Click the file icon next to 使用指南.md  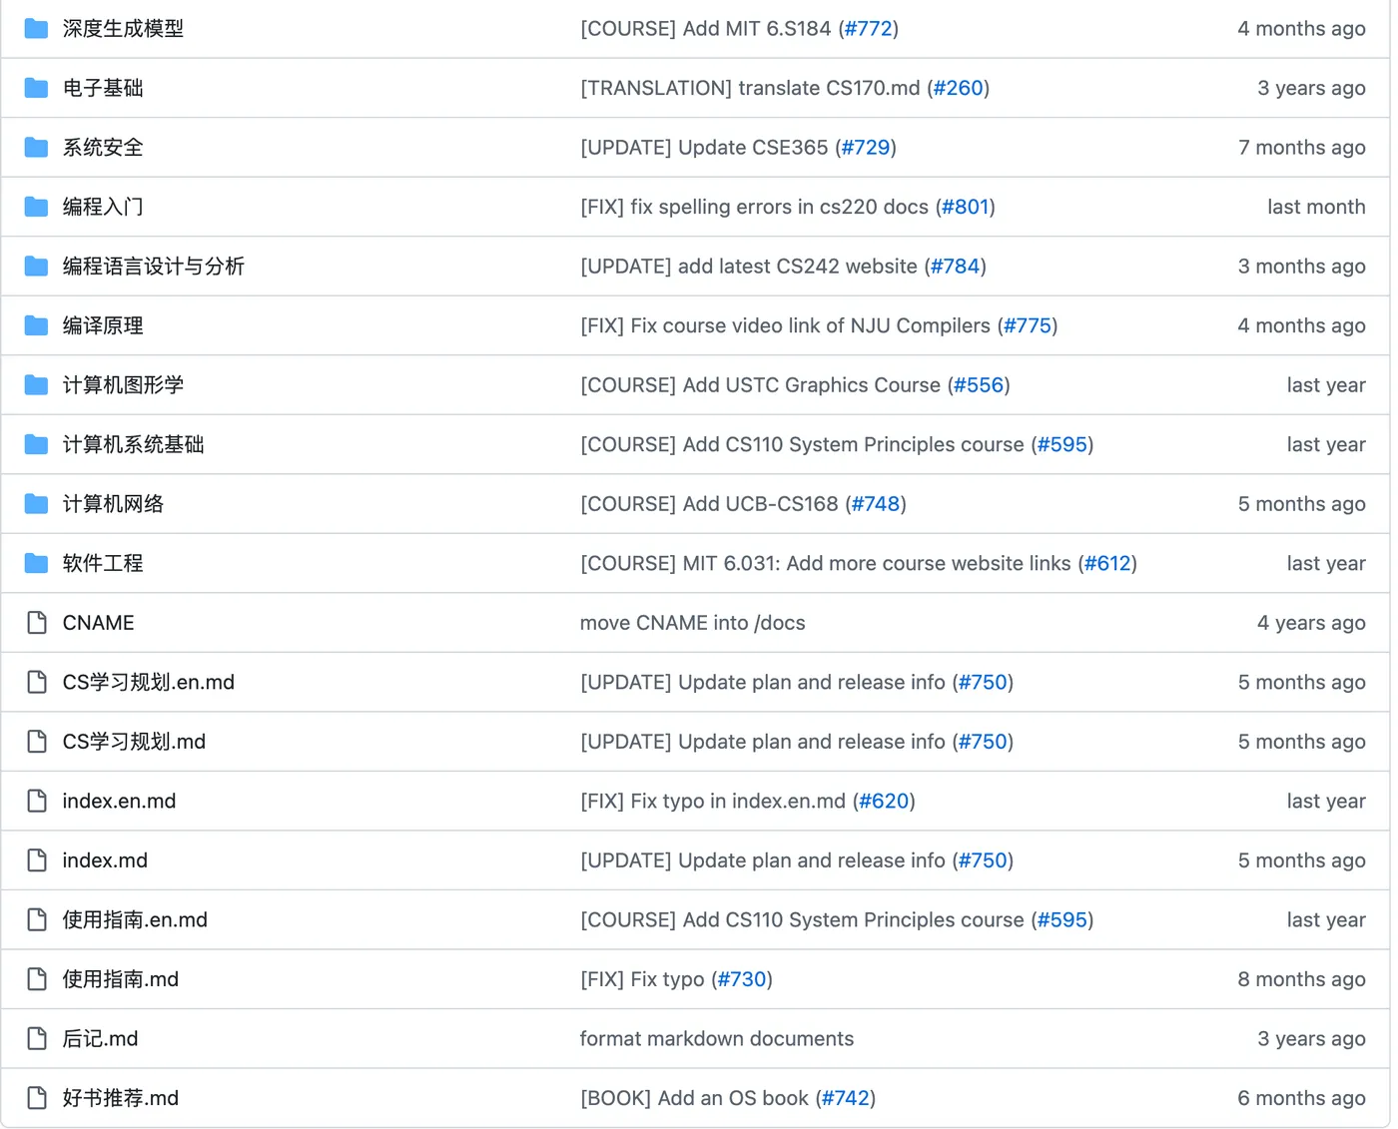36,979
